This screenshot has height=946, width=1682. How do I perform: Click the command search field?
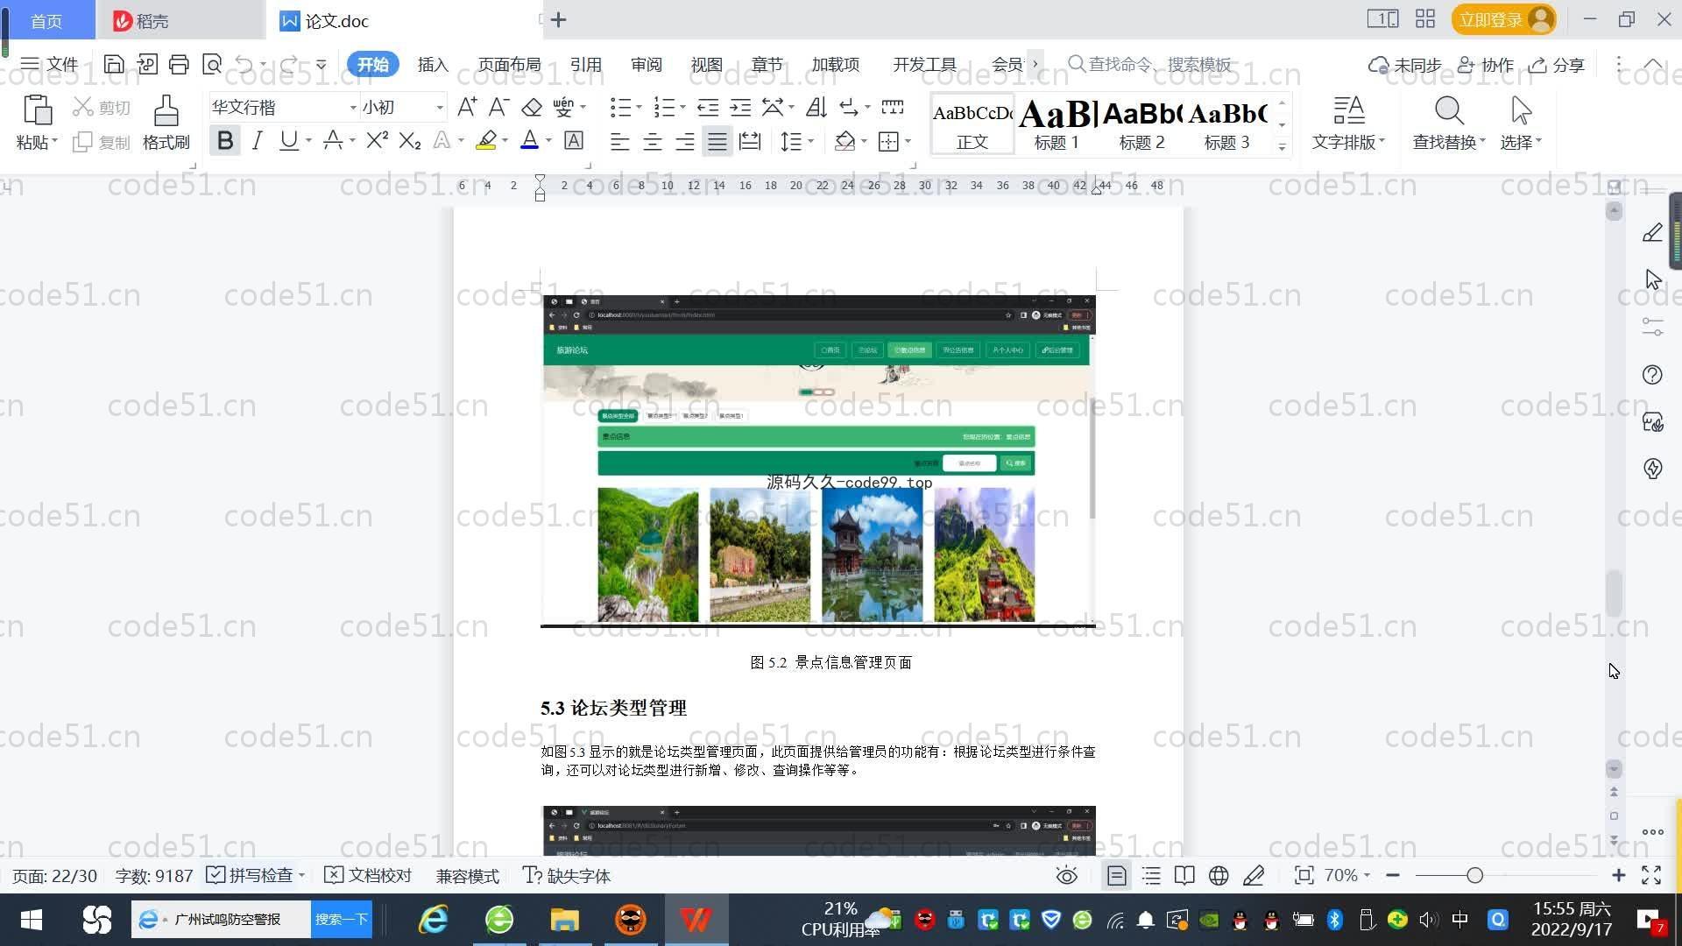[1149, 64]
